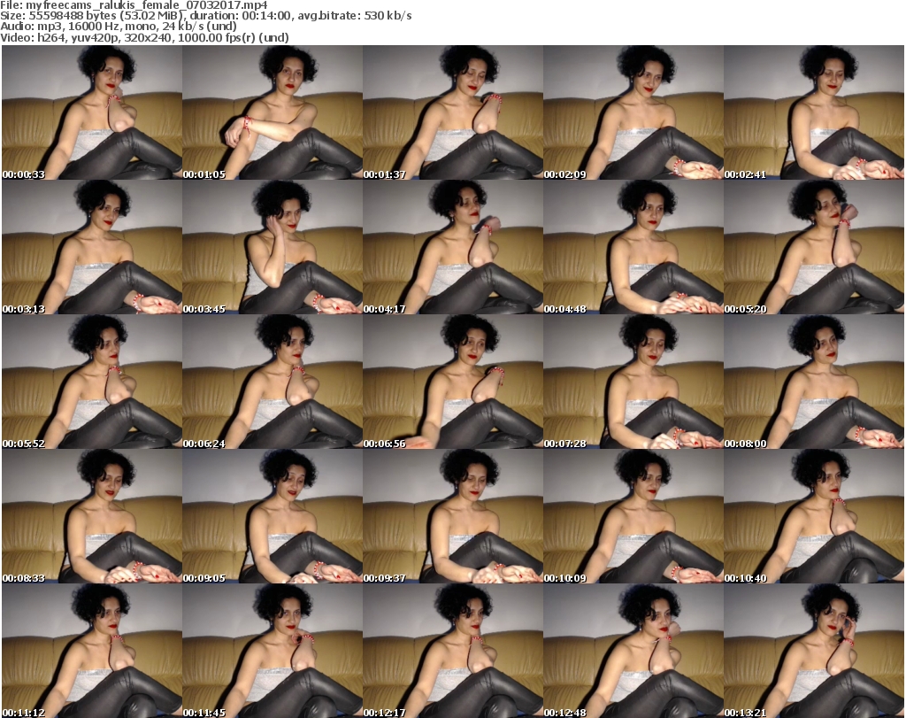Open the frame at timestamp 00:04:17
Viewport: 906px width, 718px height.
pyautogui.click(x=452, y=247)
